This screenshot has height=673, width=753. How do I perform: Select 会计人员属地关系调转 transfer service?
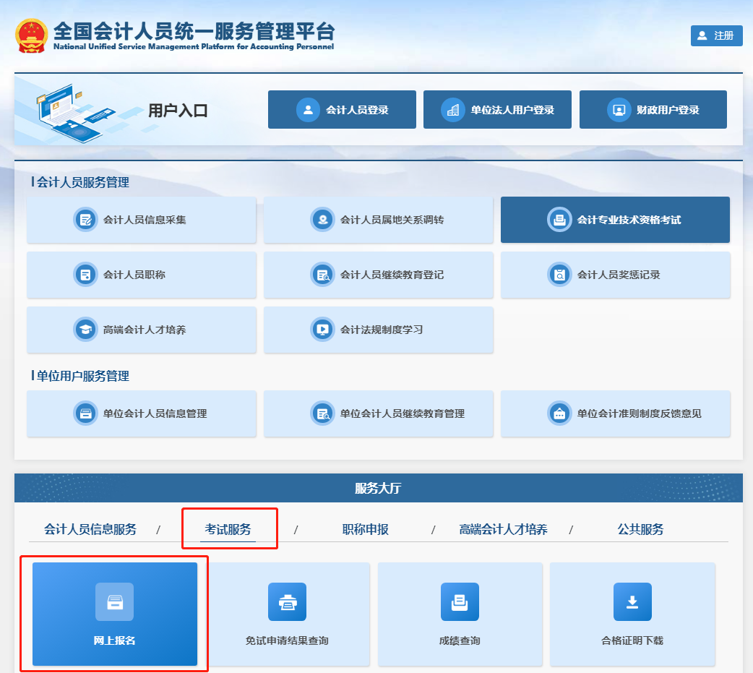coord(378,220)
